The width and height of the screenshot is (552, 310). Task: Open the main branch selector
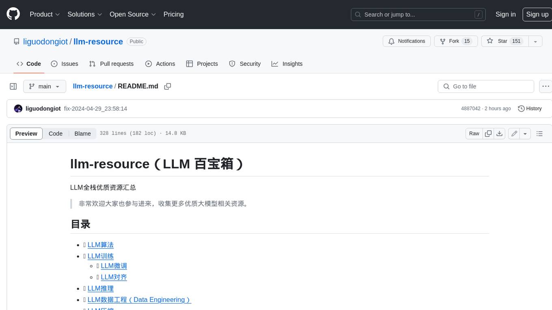(x=45, y=86)
